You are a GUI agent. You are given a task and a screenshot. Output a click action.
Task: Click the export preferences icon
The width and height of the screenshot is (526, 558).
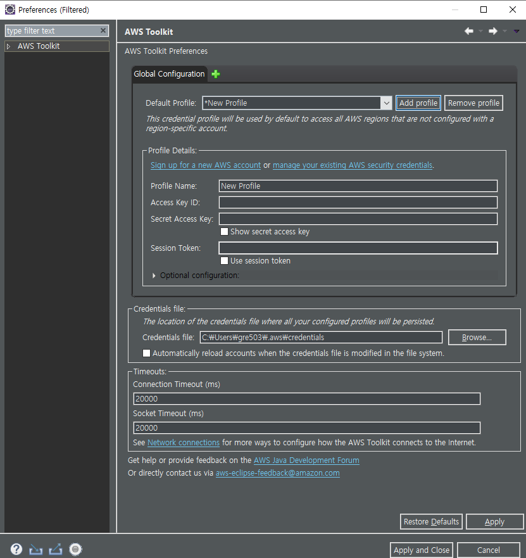point(56,549)
